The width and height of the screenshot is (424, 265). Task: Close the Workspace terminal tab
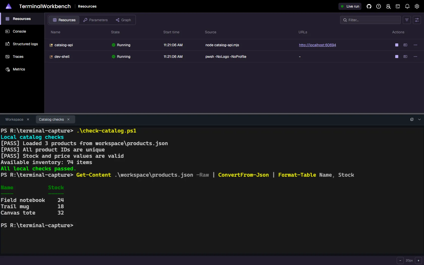tap(28, 119)
